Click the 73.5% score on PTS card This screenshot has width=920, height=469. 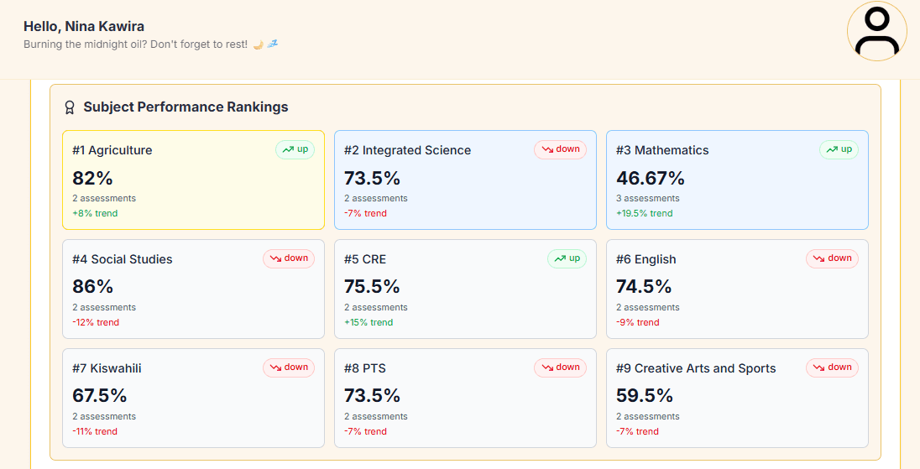coord(372,396)
